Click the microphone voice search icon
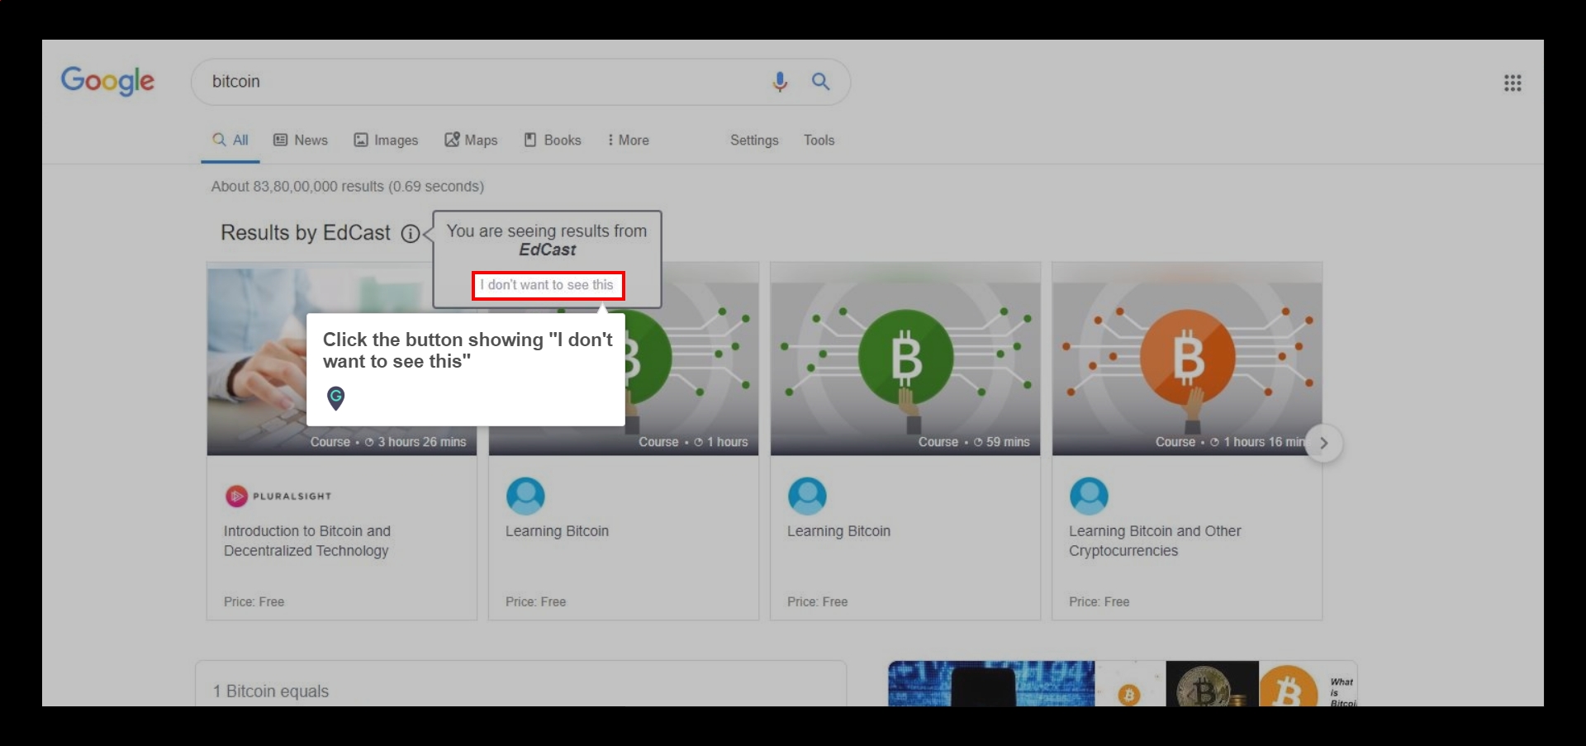This screenshot has width=1586, height=746. pos(779,81)
